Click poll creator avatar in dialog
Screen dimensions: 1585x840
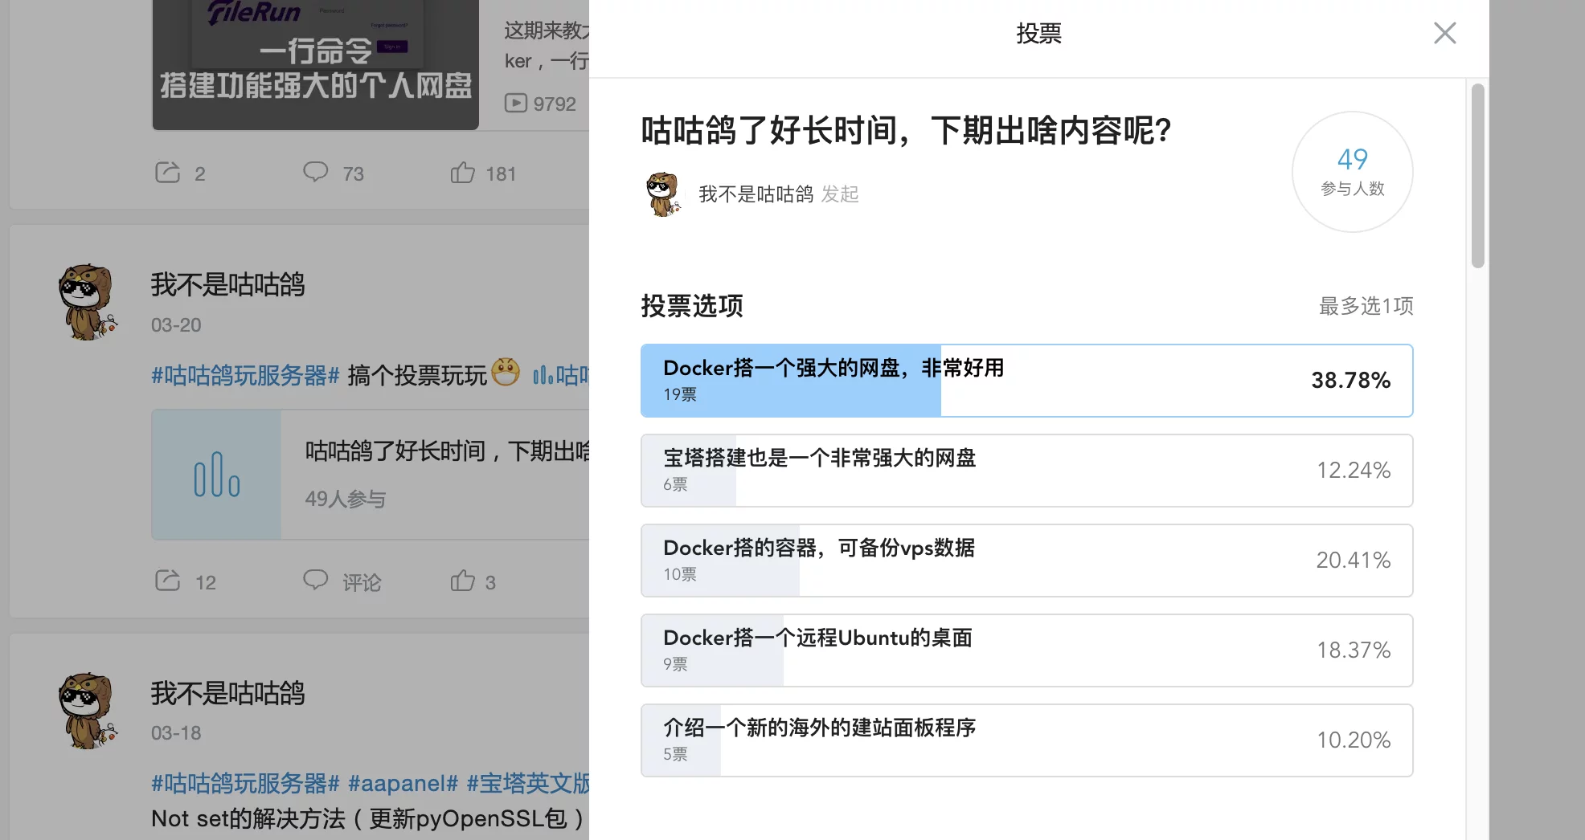pyautogui.click(x=663, y=194)
